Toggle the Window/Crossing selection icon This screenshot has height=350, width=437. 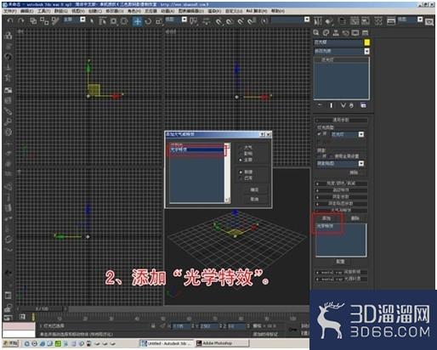coord(124,21)
